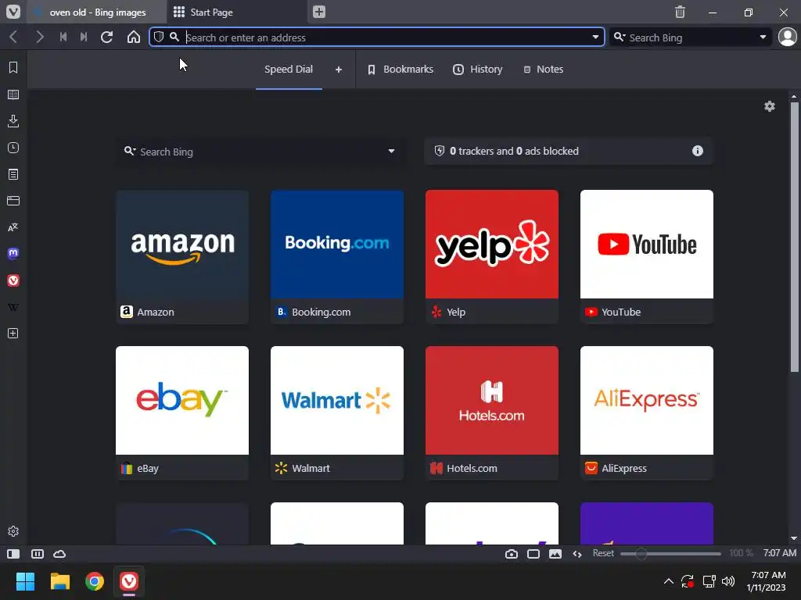Open the Vivaldi web panel in sidebar

[x=13, y=280]
